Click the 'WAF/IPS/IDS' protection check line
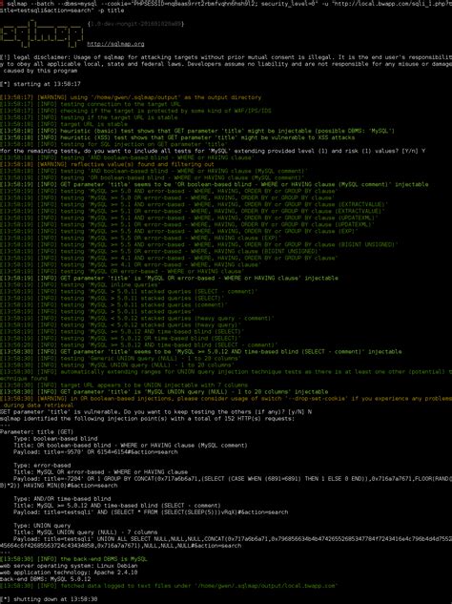This screenshot has height=604, width=452. (135, 111)
